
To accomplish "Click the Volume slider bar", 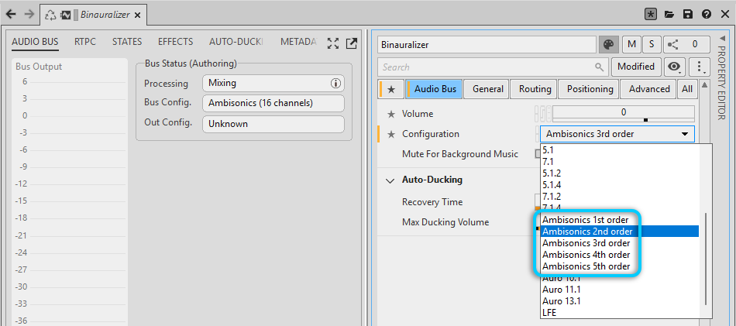I will 624,120.
